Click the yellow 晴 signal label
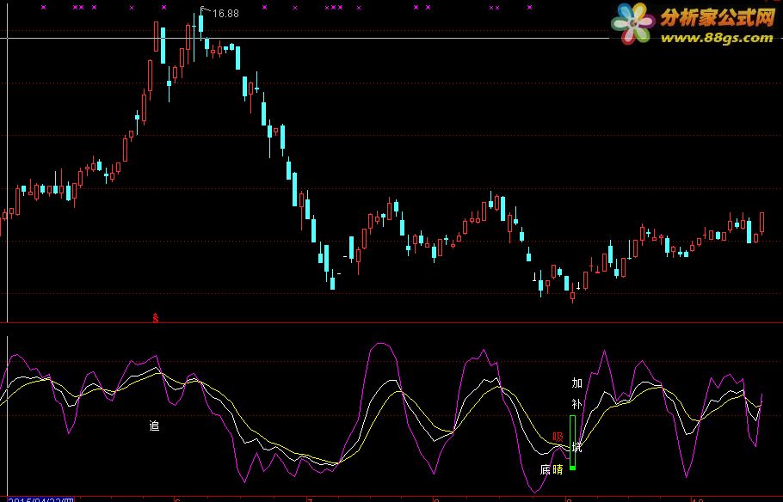This screenshot has height=502, width=783. [x=558, y=469]
